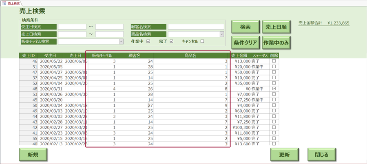Click the 売上日検索 end date field

(109, 34)
